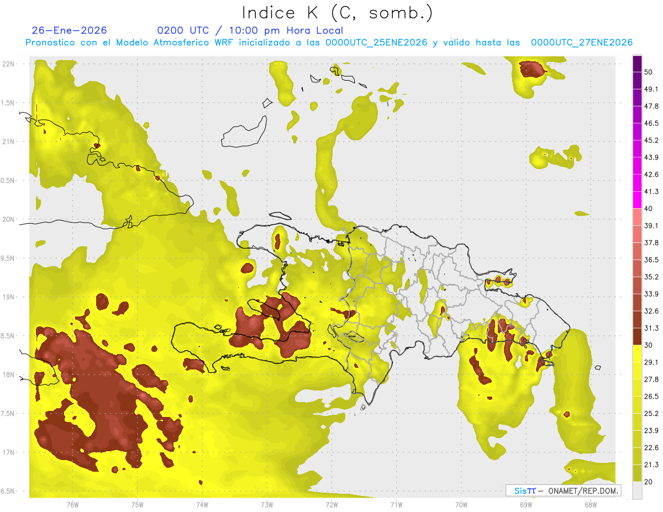
Task: Click the color scale value 33.9
Action: coord(652,294)
